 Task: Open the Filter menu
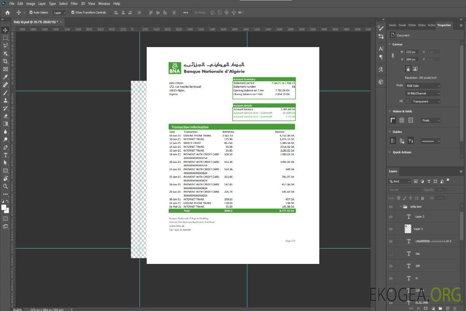click(74, 3)
